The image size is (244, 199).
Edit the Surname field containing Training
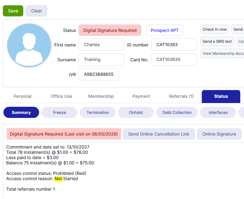click(x=101, y=59)
